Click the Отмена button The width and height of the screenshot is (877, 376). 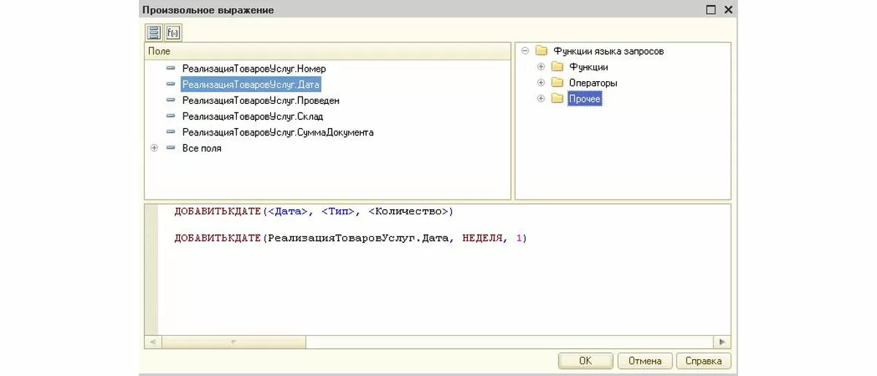click(645, 361)
